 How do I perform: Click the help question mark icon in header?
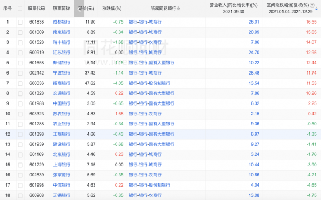(312, 5)
